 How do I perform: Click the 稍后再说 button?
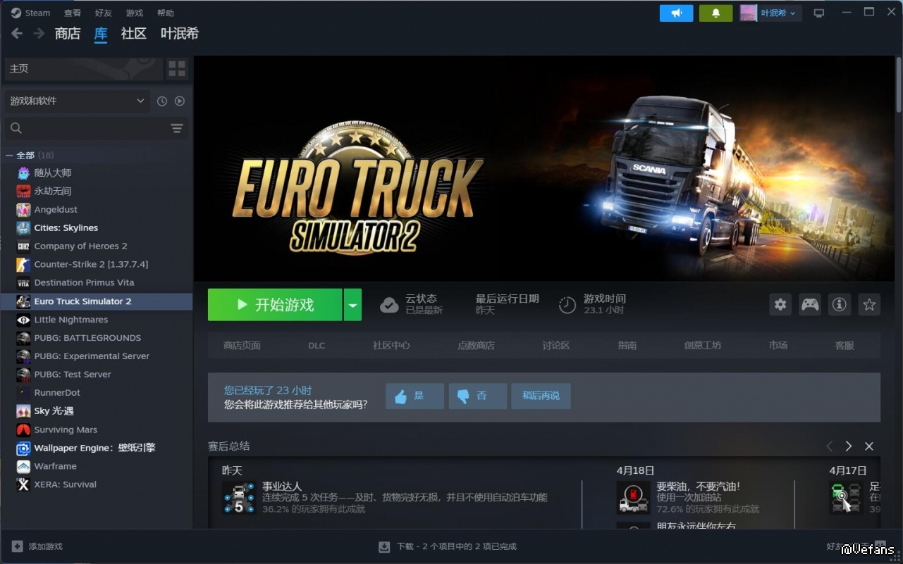[x=541, y=396]
